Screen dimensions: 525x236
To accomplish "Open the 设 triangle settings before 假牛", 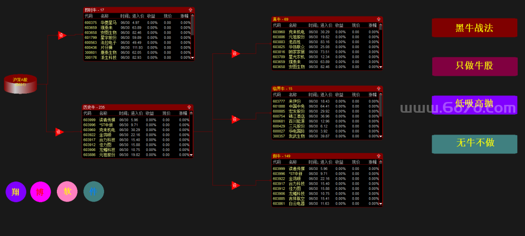I will [235, 185].
